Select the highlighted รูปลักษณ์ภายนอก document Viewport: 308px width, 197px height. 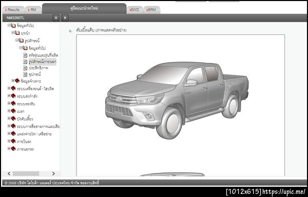pos(43,62)
